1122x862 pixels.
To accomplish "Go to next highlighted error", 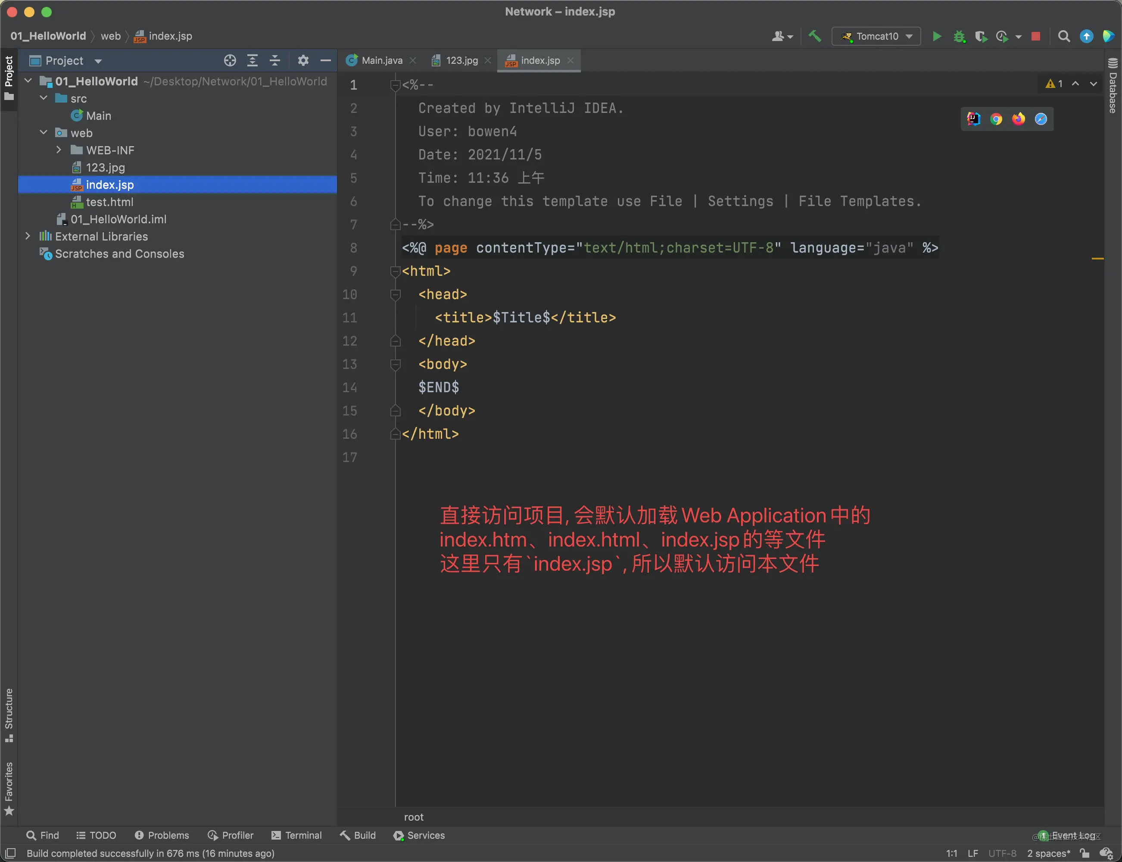I will [1093, 84].
